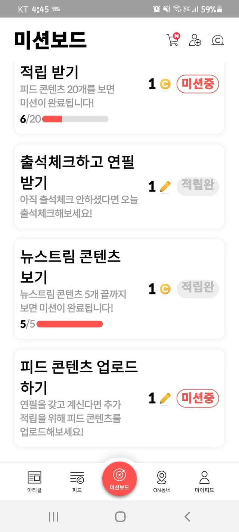239x532 pixels.
Task: Tap the coin reward icon for 뉴스트림
Action: (165, 289)
